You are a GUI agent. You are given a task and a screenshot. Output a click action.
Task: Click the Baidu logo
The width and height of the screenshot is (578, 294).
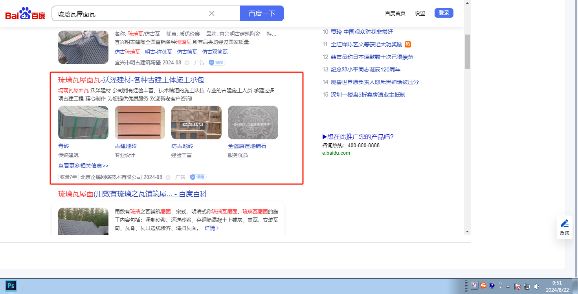26,14
